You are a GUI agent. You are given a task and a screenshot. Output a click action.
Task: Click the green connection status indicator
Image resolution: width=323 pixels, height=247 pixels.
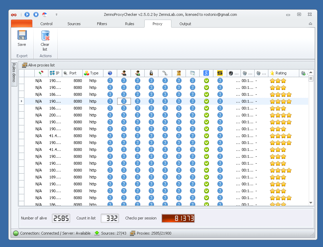(x=16, y=233)
